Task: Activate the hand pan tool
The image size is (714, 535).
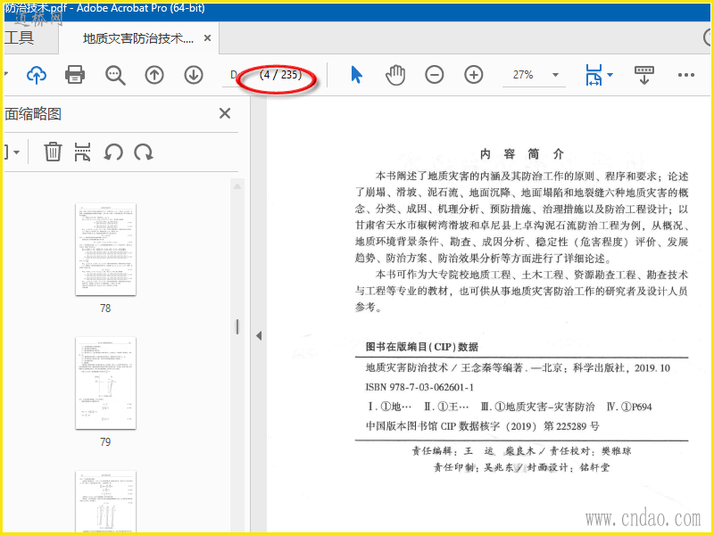Action: click(395, 75)
